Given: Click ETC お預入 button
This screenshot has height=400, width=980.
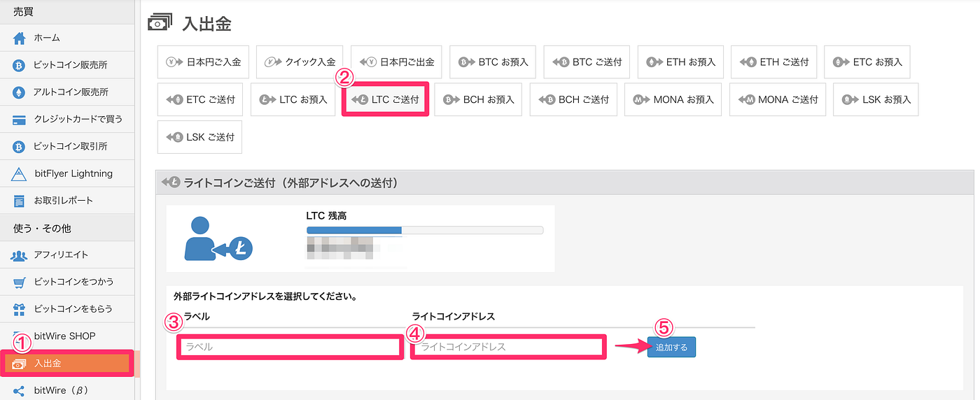Looking at the screenshot, I should tap(867, 62).
